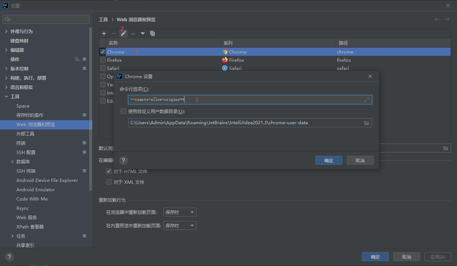Viewport: 457px width, 266px height.
Task: Click project-level icon beside SSH 终端
Action: 85,171
